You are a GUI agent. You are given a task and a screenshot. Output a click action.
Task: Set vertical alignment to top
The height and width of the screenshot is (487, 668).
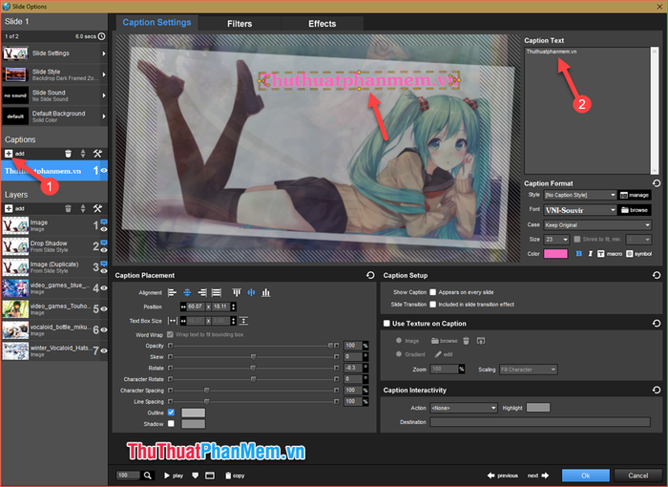(237, 292)
